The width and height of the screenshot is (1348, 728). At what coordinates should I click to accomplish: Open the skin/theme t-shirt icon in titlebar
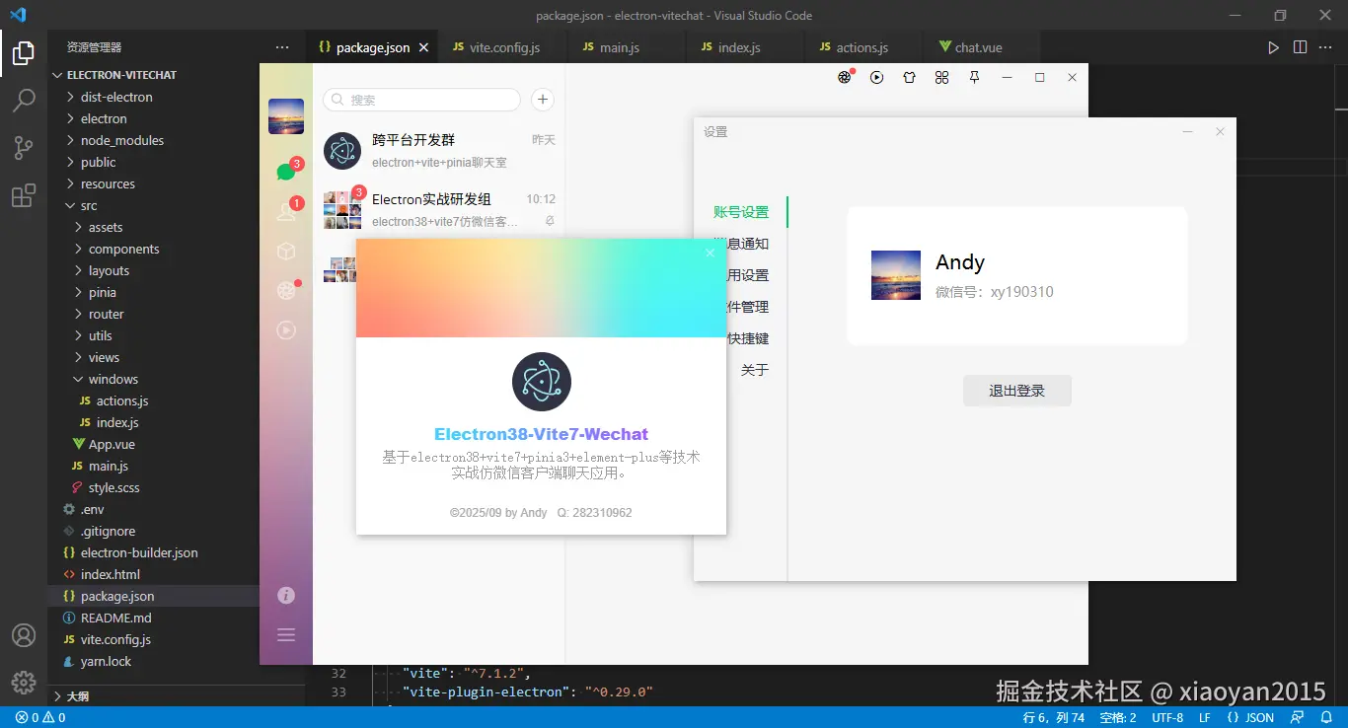[x=909, y=77]
